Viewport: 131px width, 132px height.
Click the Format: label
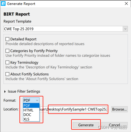[x=10, y=100]
